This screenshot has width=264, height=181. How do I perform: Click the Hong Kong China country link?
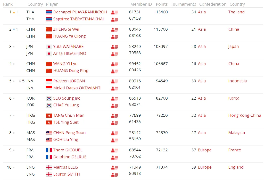tap(245, 116)
